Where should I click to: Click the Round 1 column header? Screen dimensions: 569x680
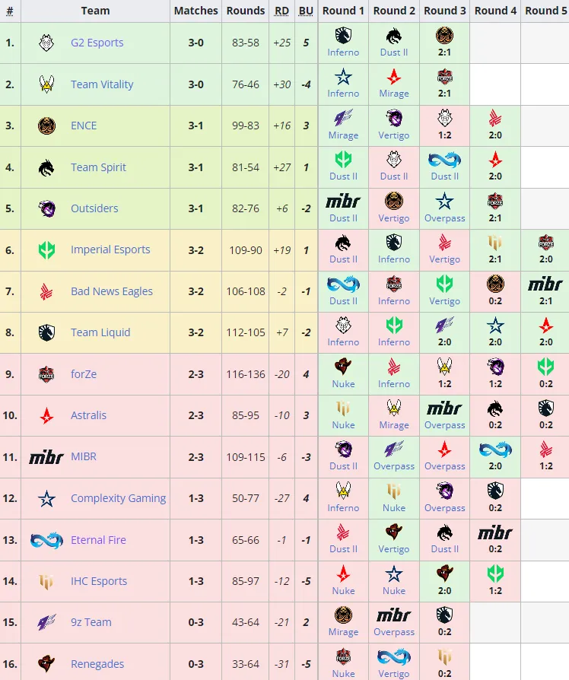coord(343,11)
